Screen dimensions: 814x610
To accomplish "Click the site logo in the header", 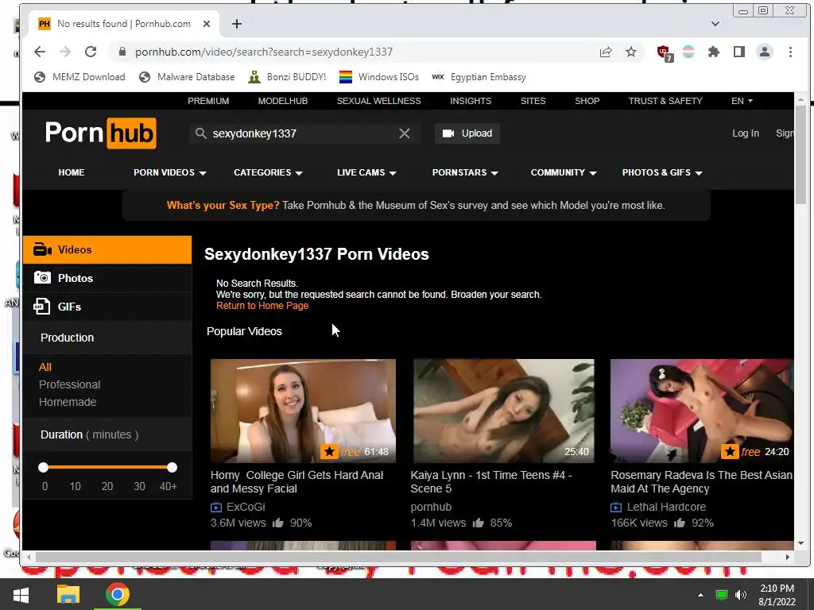I will point(101,133).
